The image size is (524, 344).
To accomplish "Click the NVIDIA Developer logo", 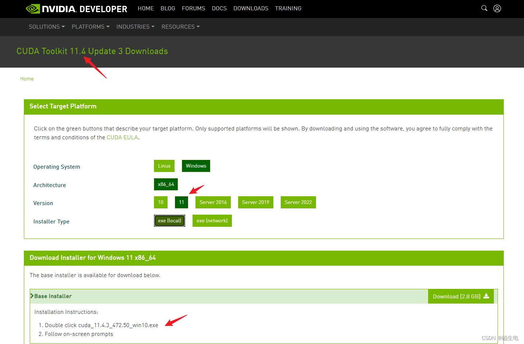I will (76, 8).
